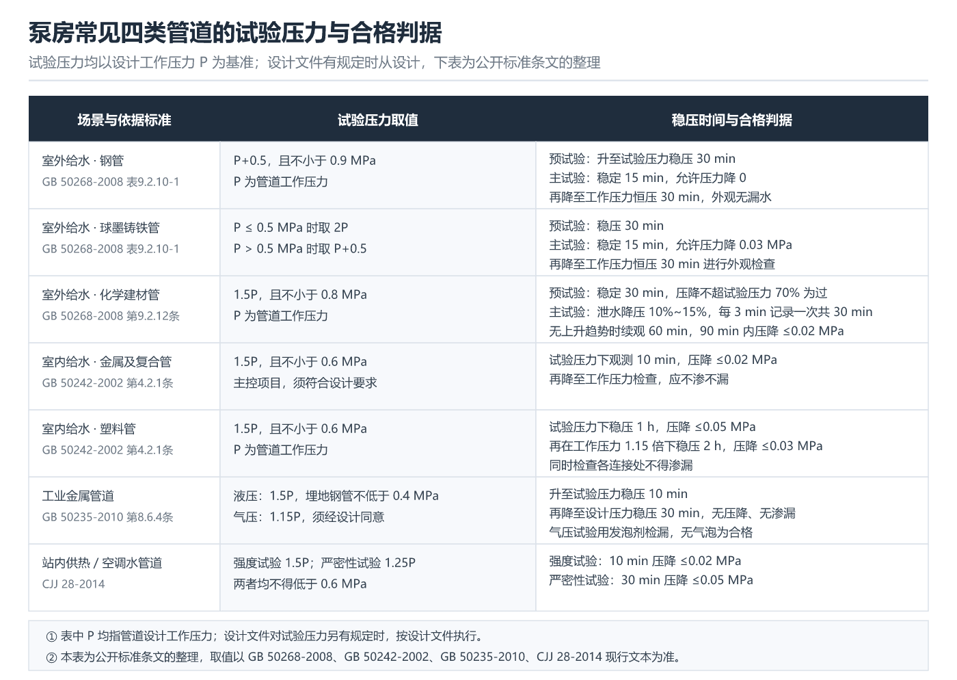957x680 pixels.
Task: Click the text 1.5P，且不小于 0.8 MPa
Action: click(300, 295)
